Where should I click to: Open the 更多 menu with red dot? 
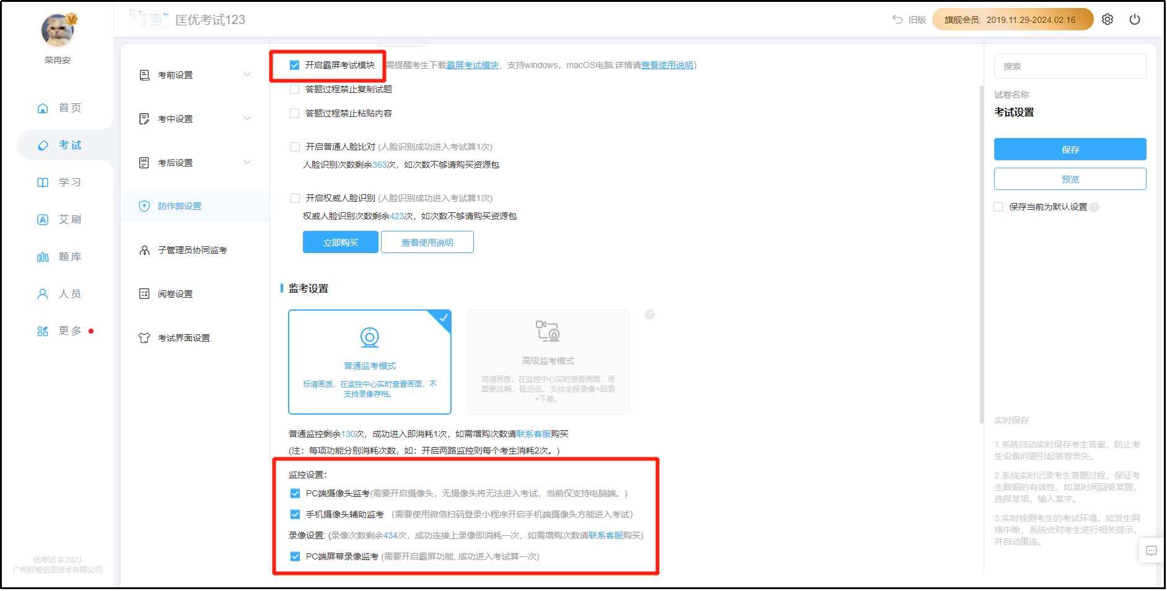click(68, 330)
